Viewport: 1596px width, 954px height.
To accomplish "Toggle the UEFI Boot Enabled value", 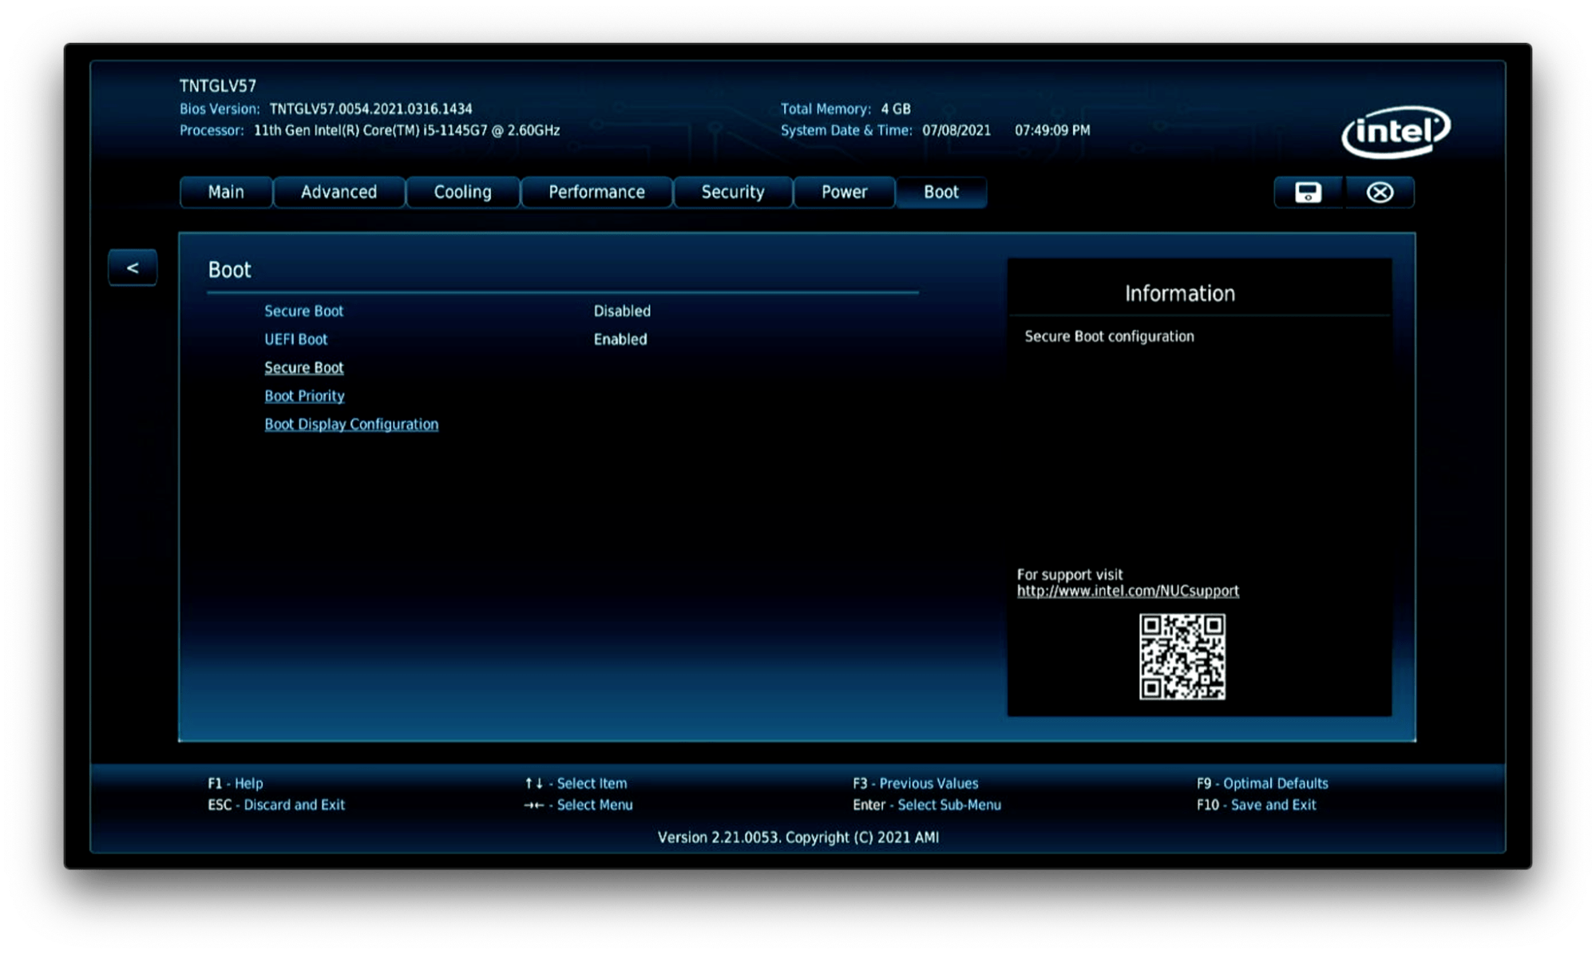I will pos(620,339).
